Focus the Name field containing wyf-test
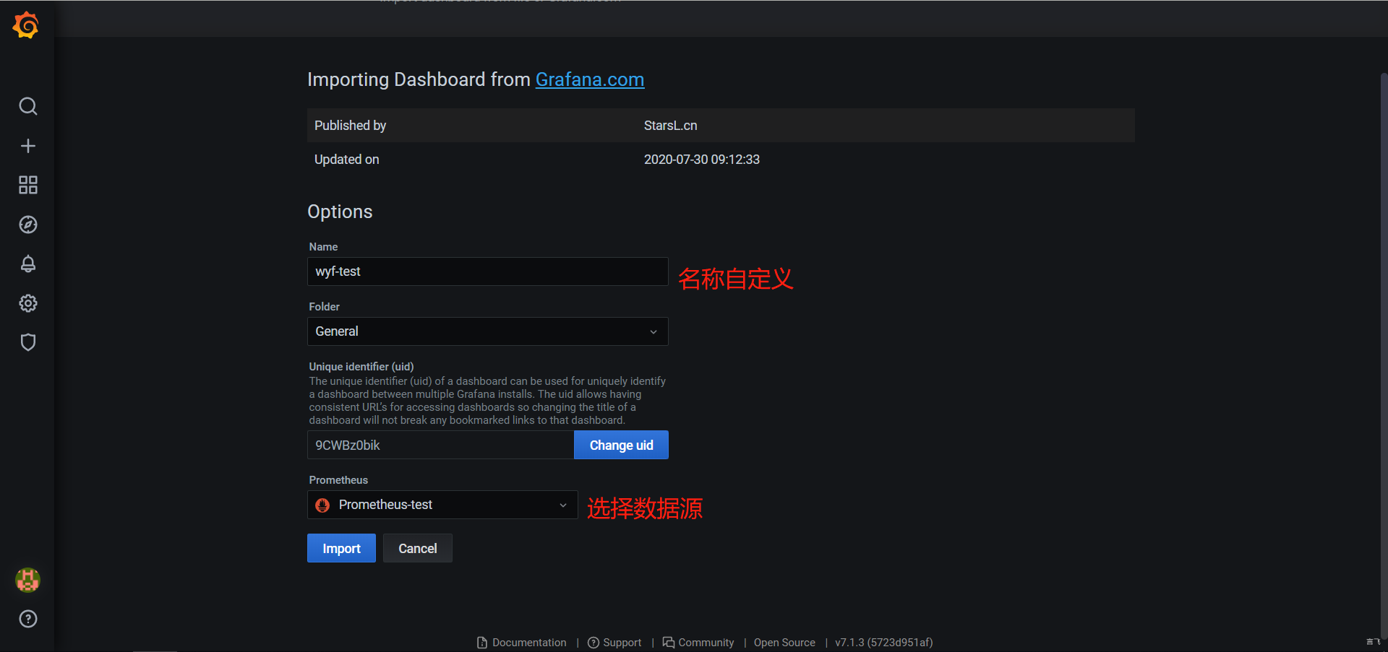1388x652 pixels. point(488,271)
